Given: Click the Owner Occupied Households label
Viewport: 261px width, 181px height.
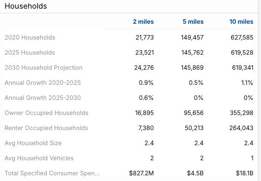Looking at the screenshot, I should point(47,113).
